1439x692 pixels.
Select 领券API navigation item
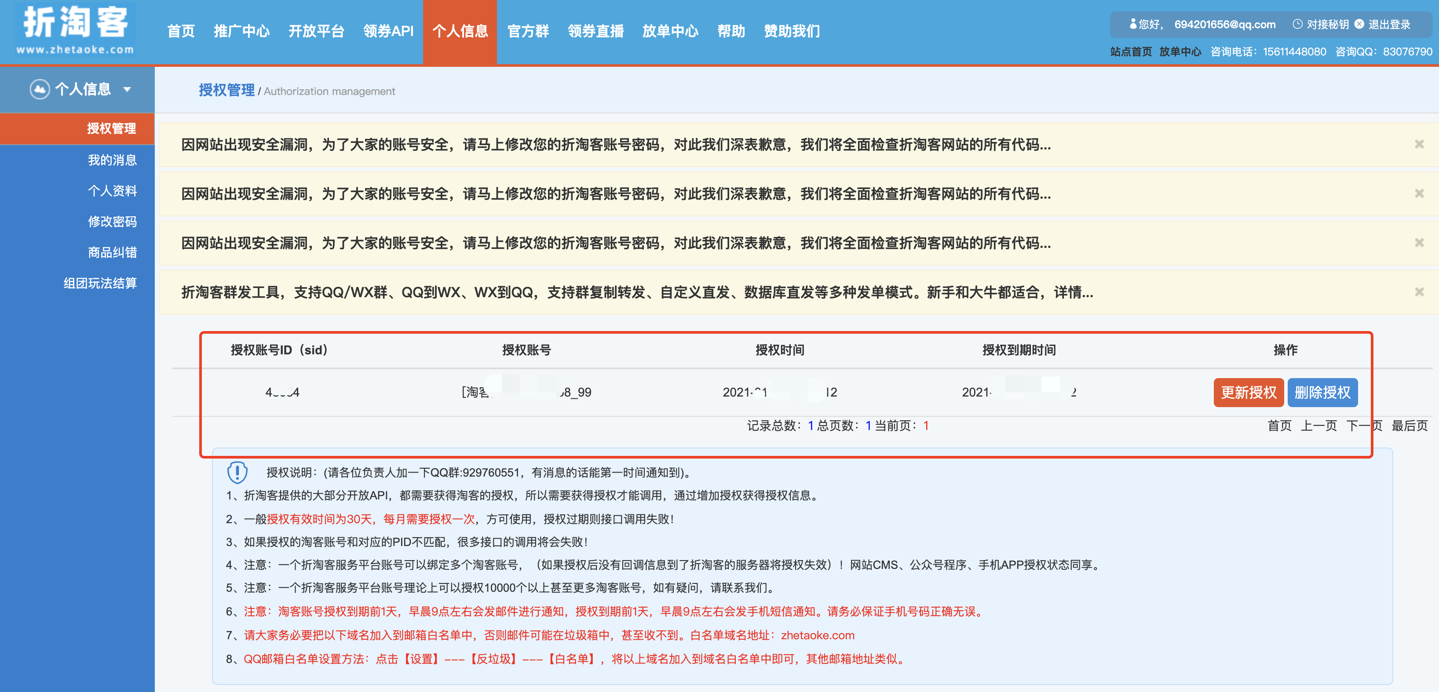pyautogui.click(x=388, y=31)
